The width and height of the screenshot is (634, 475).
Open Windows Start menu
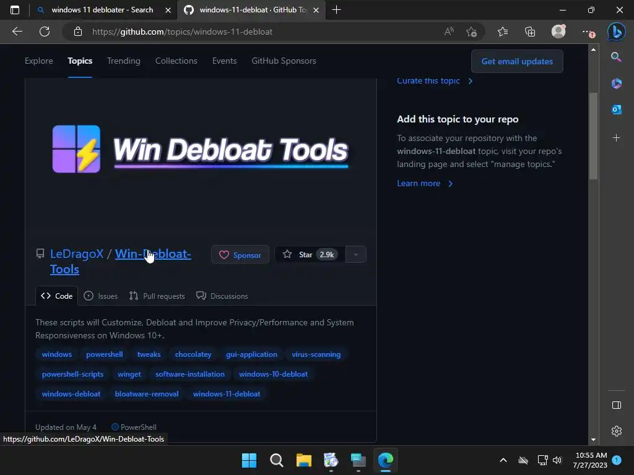249,460
